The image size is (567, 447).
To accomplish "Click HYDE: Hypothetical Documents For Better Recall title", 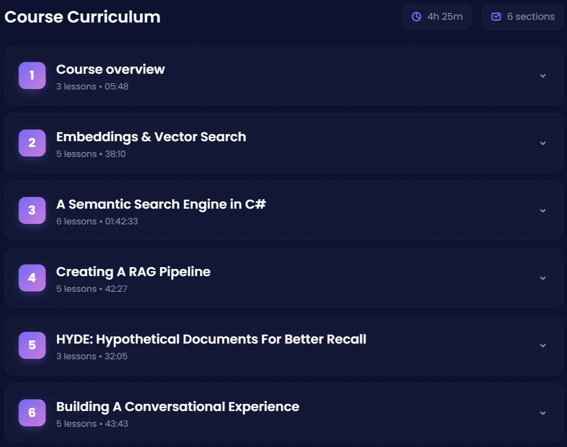I will click(211, 340).
